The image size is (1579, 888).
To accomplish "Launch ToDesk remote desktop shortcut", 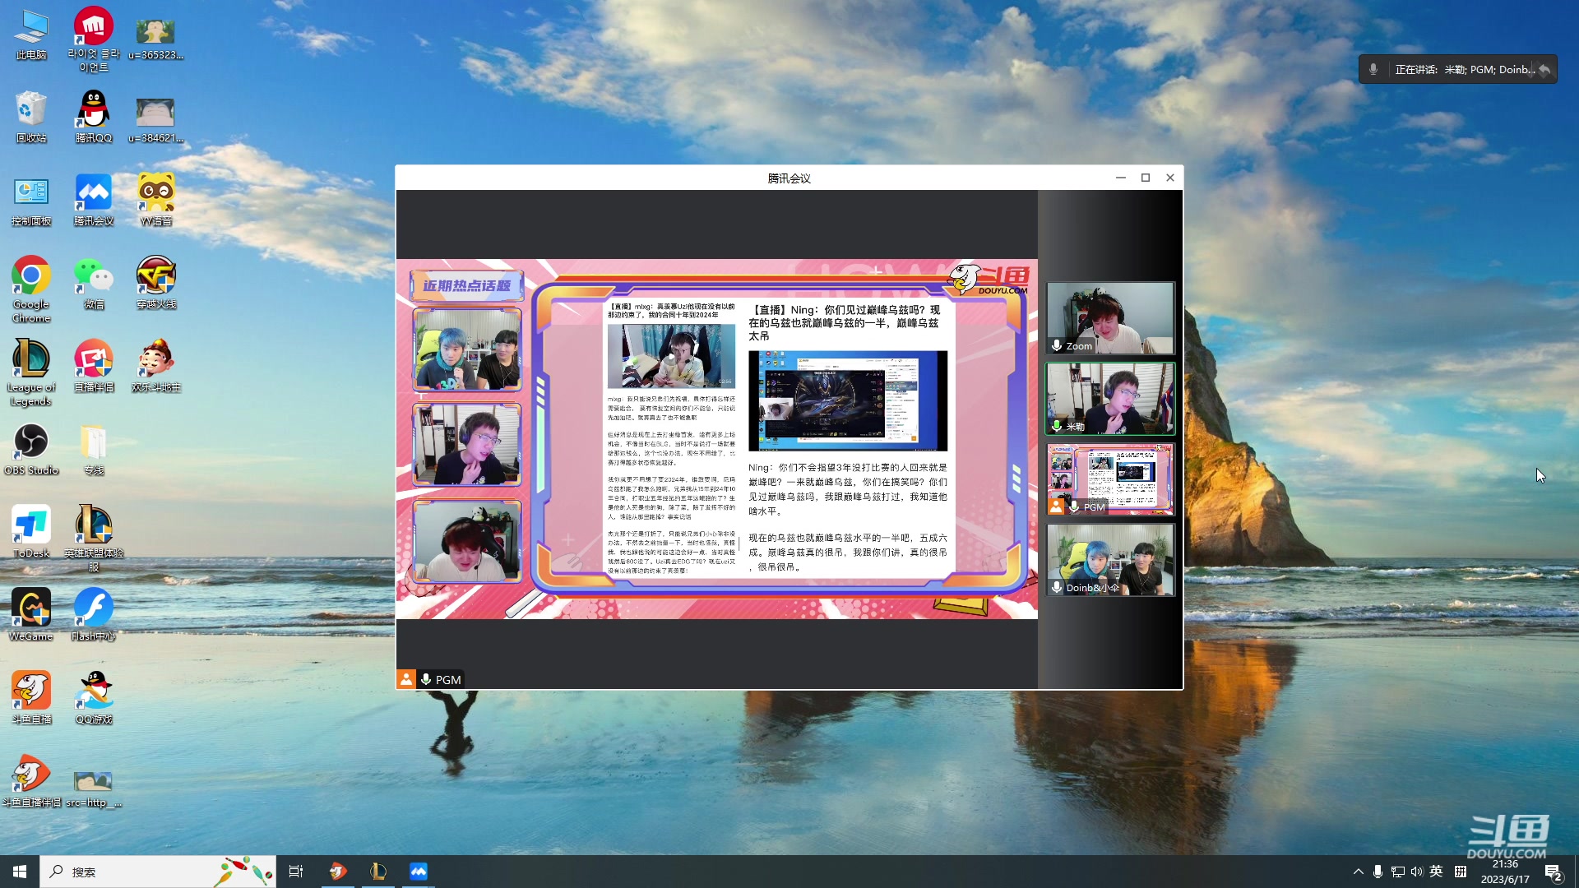I will [31, 532].
